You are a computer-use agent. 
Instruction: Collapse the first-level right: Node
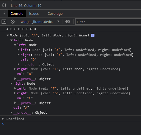pyautogui.click(x=11, y=84)
